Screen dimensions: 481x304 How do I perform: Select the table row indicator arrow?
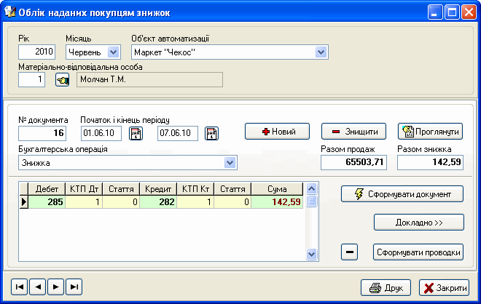pyautogui.click(x=23, y=202)
